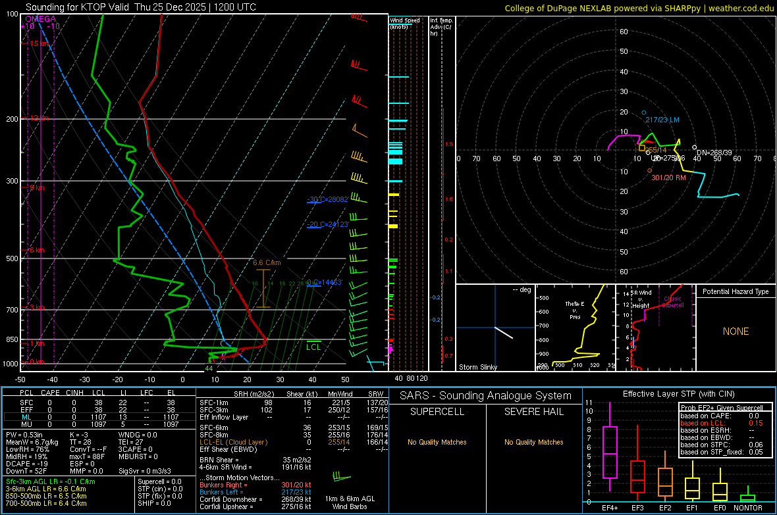Click the 'Classic Supercell' label in SR Wind panel
Screen dimensions: 777x515
click(673, 302)
